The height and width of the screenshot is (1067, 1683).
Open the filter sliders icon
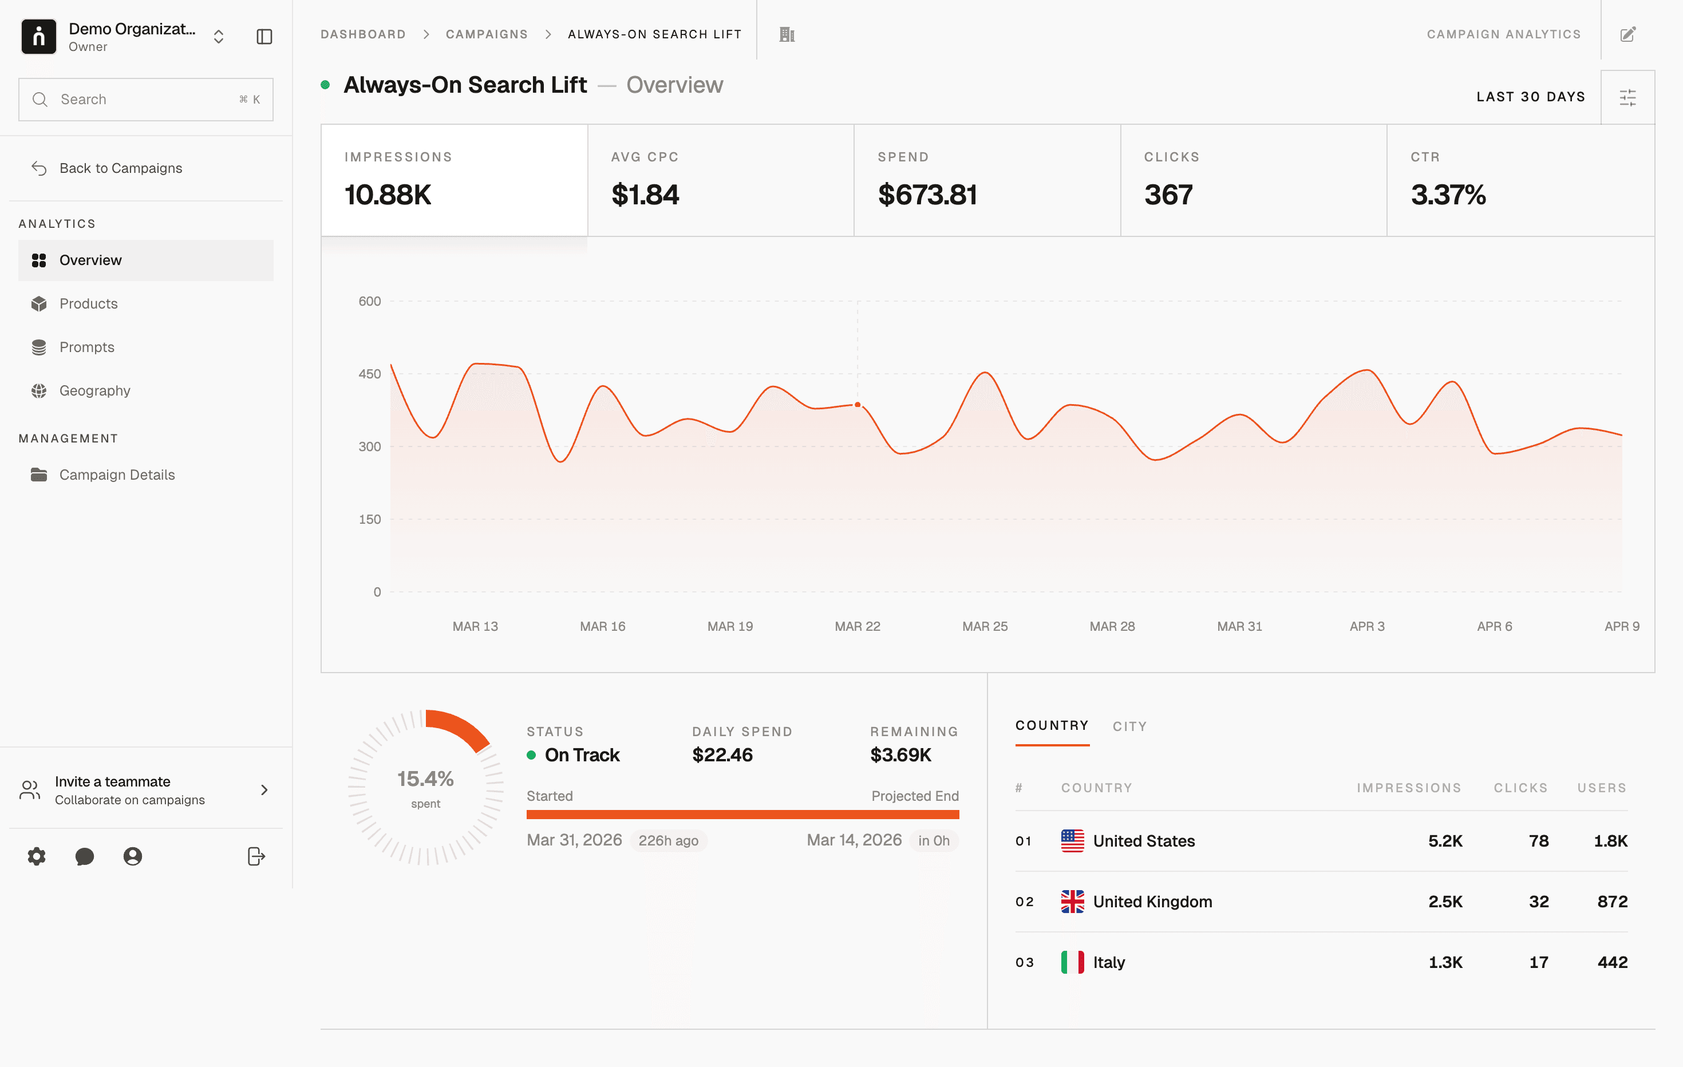pyautogui.click(x=1628, y=97)
